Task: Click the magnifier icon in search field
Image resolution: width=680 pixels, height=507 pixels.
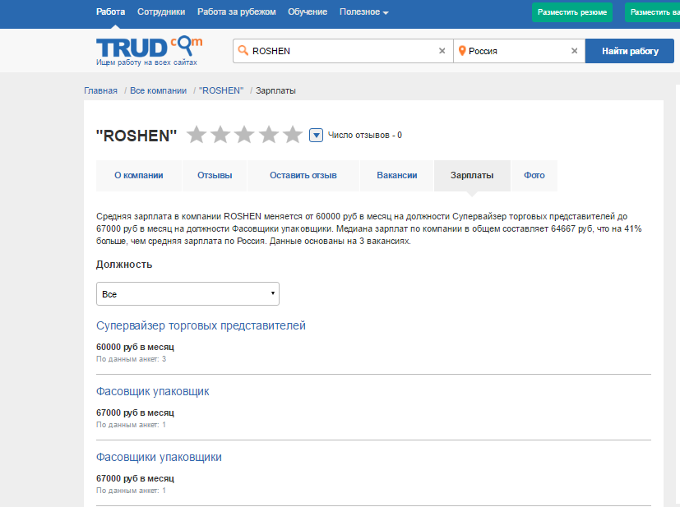Action: 243,51
